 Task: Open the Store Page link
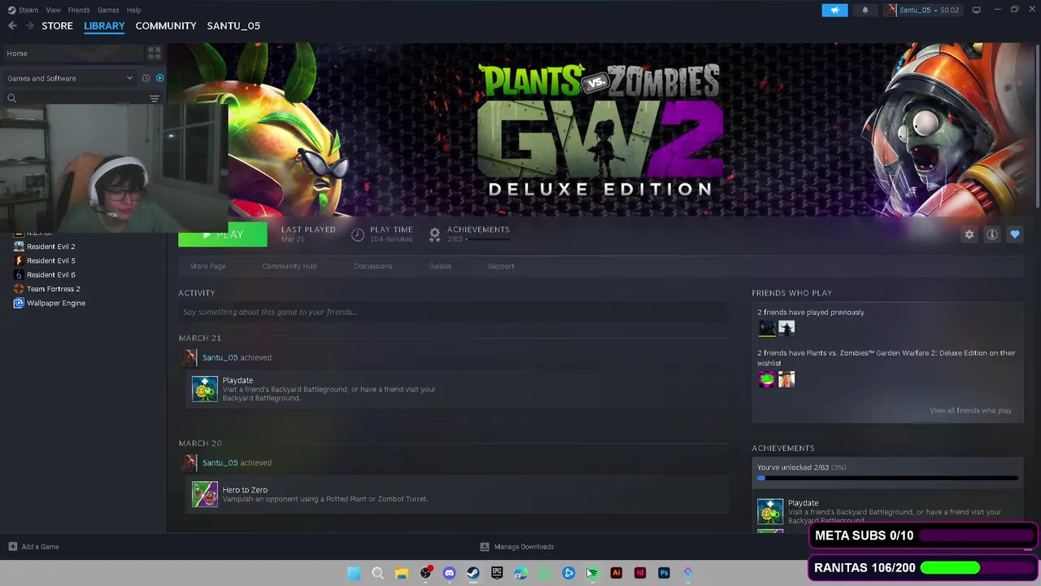click(x=207, y=266)
